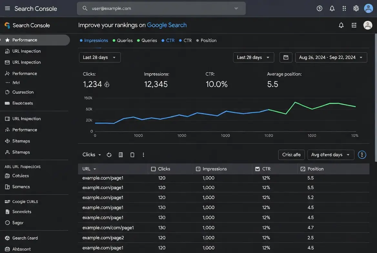The height and width of the screenshot is (253, 377).
Task: Open the settings gear icon
Action: [356, 8]
